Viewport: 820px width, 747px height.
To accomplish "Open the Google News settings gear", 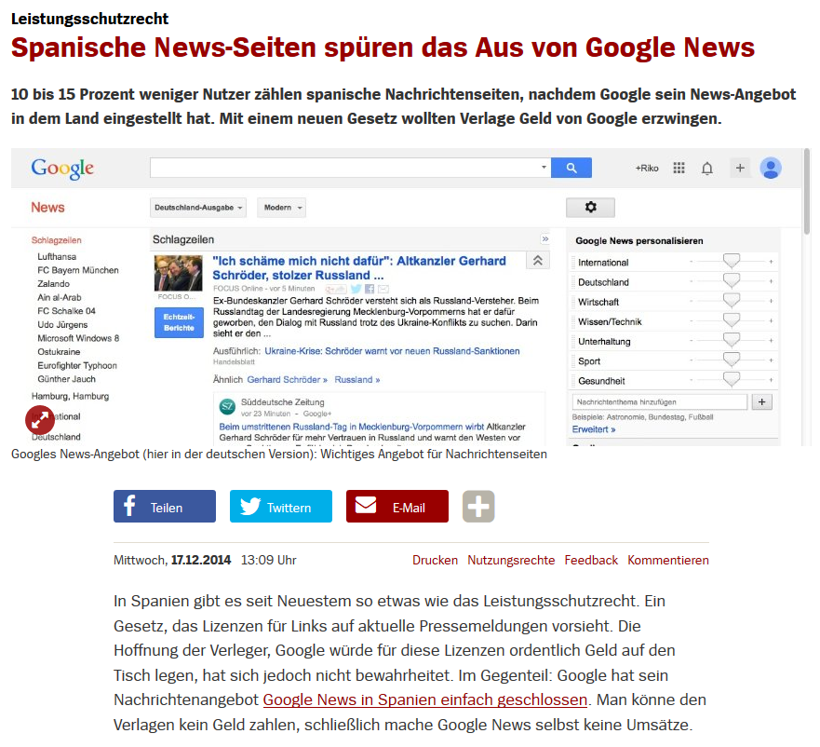I will 590,208.
